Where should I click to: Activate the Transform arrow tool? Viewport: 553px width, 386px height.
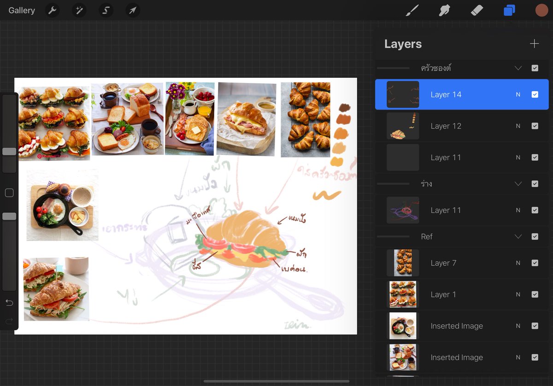pos(133,10)
